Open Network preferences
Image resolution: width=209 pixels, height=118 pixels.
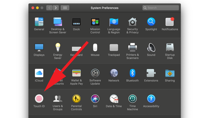pos(114,73)
